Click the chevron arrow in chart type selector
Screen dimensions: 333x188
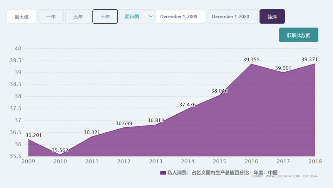[x=151, y=16]
